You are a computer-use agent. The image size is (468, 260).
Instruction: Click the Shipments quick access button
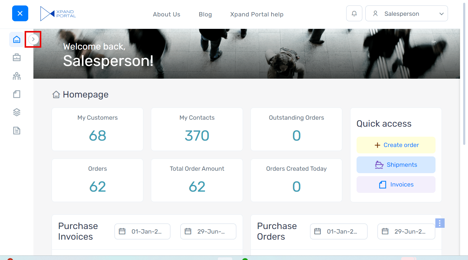point(396,165)
